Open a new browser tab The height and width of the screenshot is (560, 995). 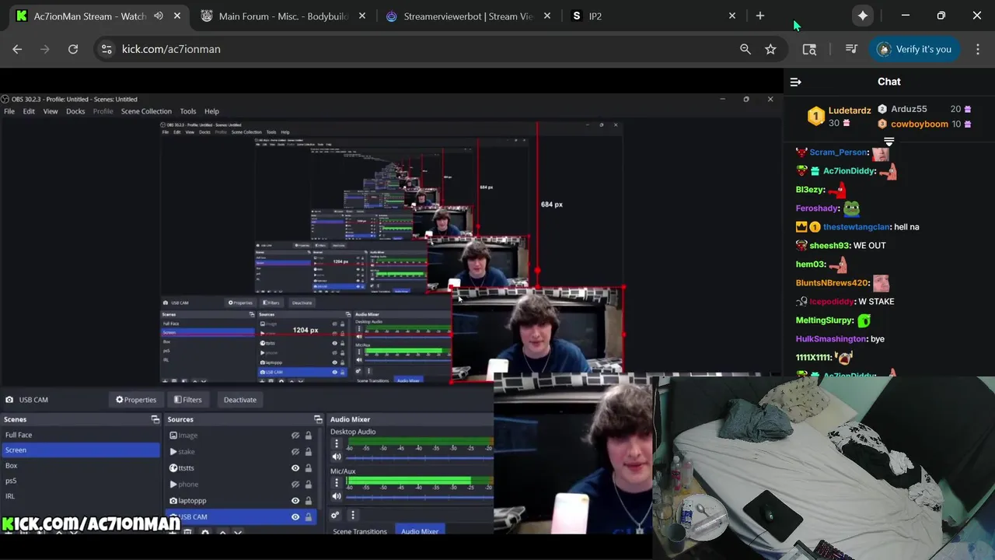point(760,16)
